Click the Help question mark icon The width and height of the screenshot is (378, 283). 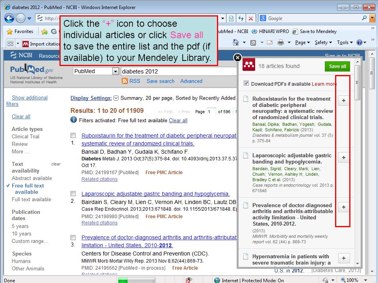(x=359, y=42)
